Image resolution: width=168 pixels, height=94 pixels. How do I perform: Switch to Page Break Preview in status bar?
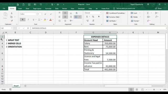click(x=142, y=90)
